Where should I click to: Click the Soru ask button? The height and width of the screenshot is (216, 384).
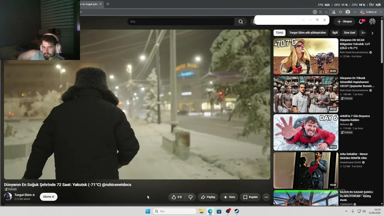tap(229, 197)
